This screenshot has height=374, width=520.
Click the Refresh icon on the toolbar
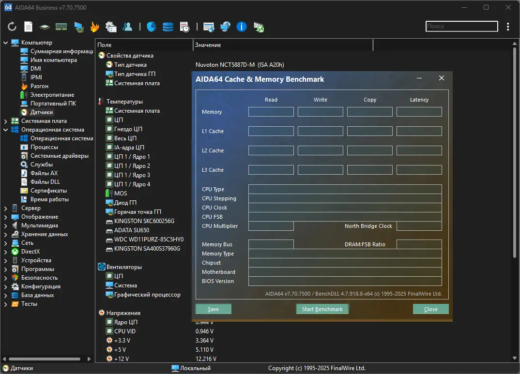[11, 27]
